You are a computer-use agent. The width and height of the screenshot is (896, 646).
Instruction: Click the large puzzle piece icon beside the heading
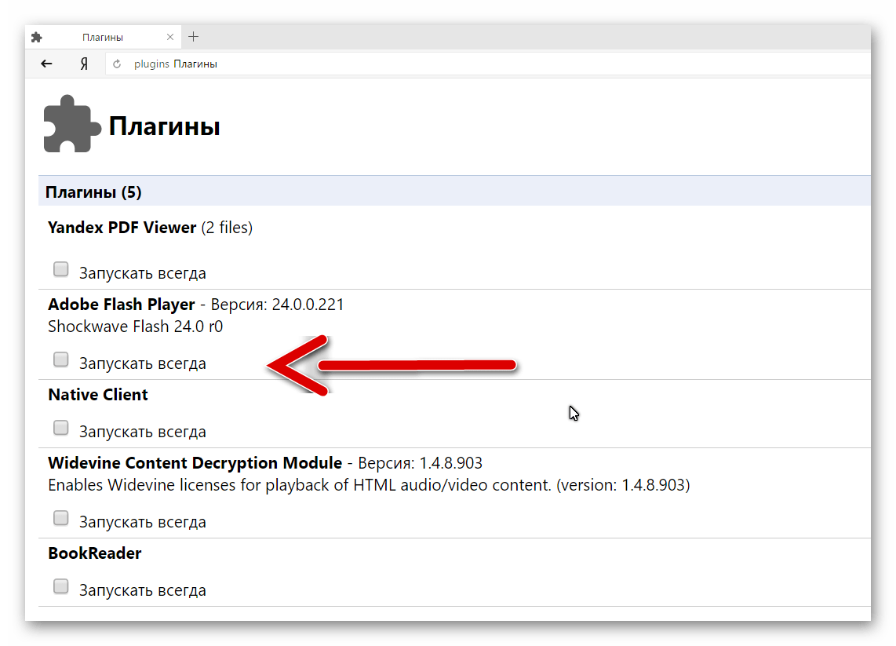tap(71, 125)
